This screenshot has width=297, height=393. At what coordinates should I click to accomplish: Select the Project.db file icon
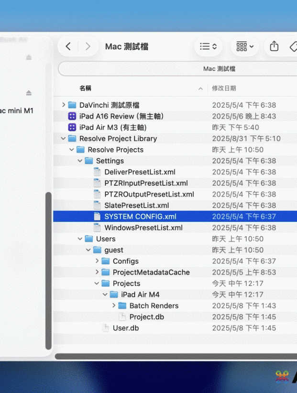(x=122, y=317)
